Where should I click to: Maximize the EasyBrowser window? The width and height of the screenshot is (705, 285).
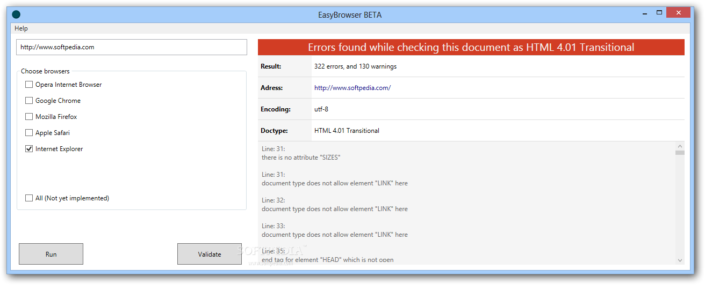(x=659, y=13)
